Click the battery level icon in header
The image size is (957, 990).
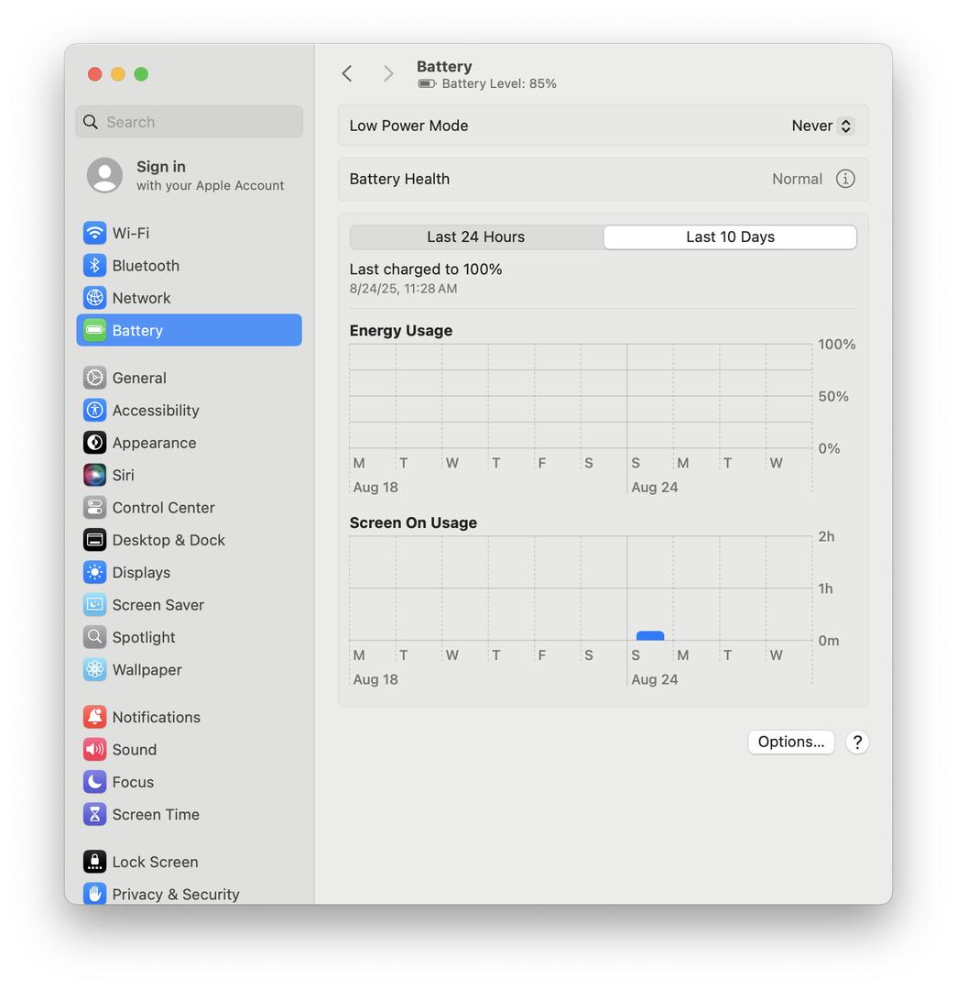pyautogui.click(x=427, y=84)
